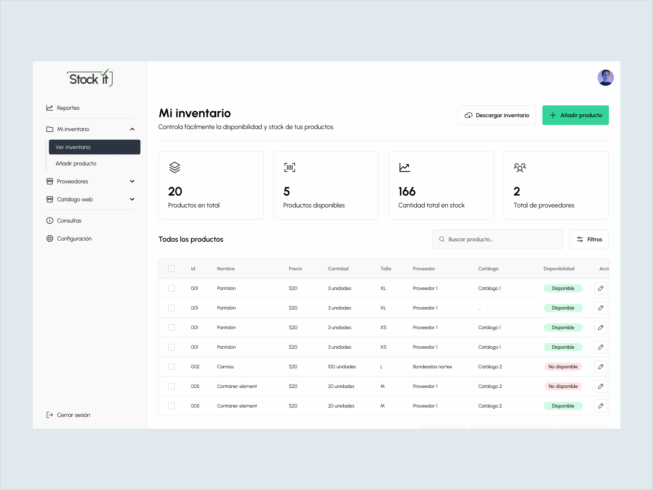Expand the Proveedores section
Screen dimensions: 653x490
[x=132, y=181]
